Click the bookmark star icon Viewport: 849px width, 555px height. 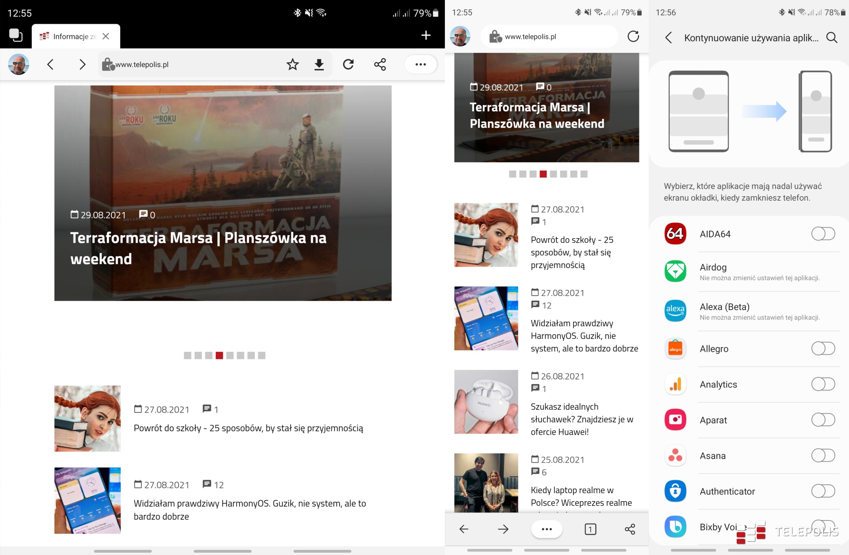[292, 65]
